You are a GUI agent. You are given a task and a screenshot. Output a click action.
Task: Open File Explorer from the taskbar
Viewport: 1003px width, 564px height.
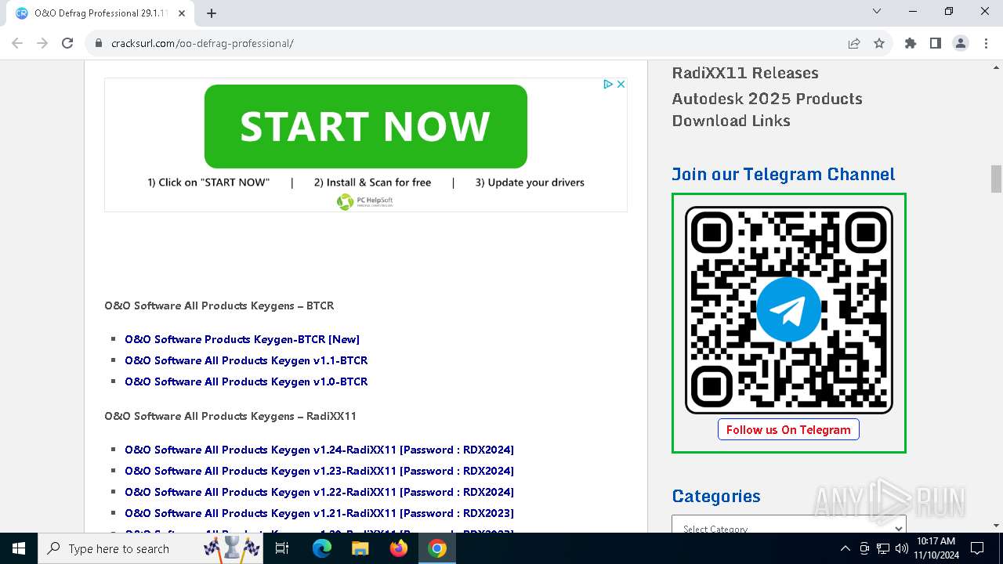click(360, 548)
